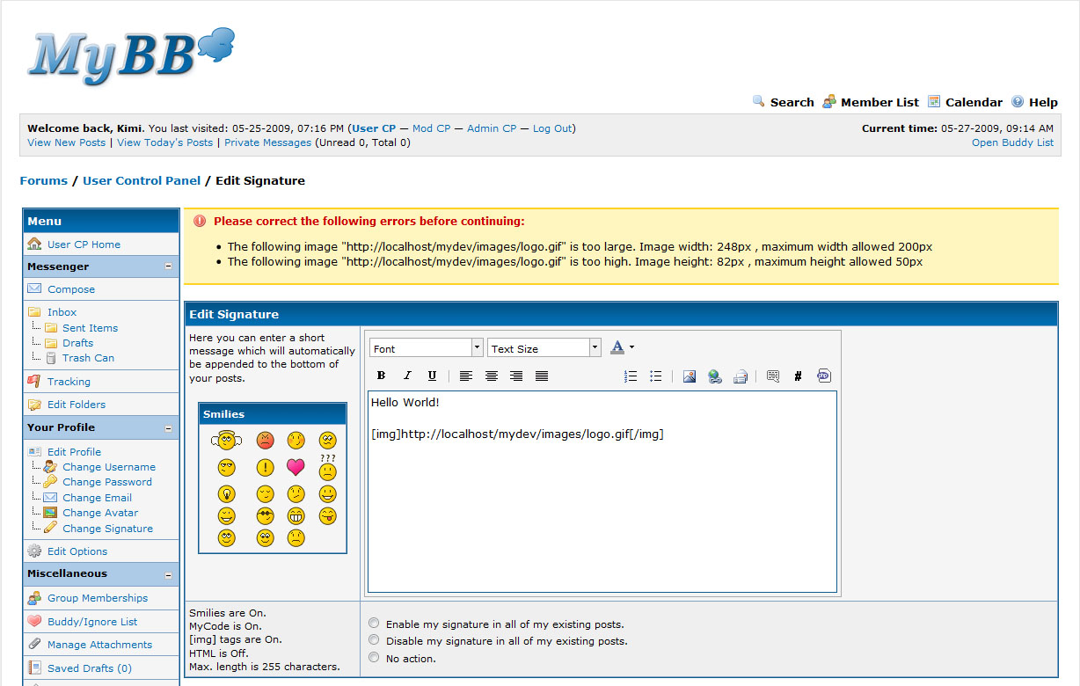Click the Open Buddy List link
The width and height of the screenshot is (1080, 686).
[1012, 142]
